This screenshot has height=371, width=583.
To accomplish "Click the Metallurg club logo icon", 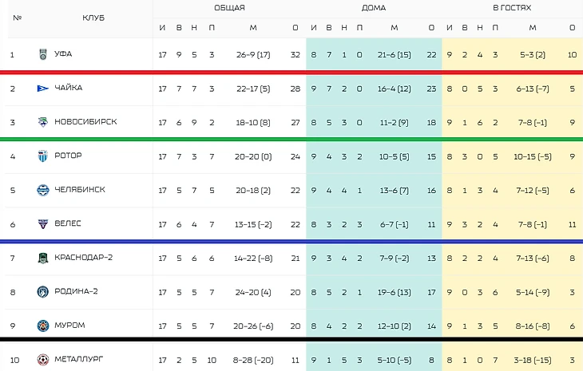I will coord(43,360).
